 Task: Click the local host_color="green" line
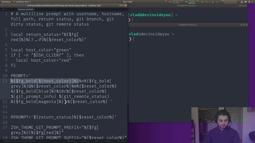[x=41, y=50]
